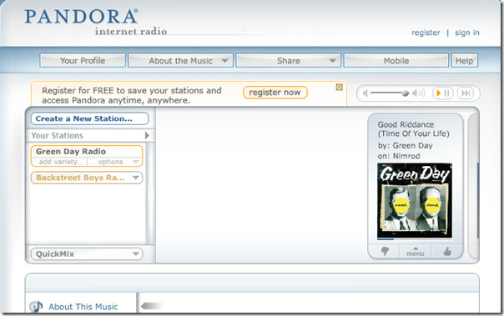Click the loud speaker volume icon

coord(419,93)
